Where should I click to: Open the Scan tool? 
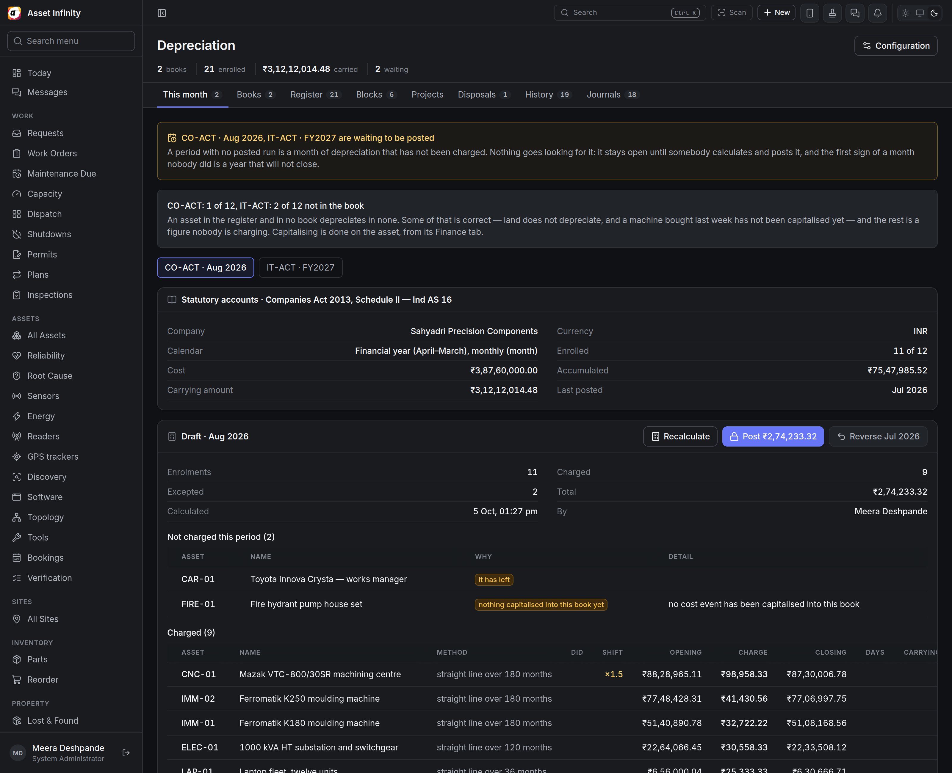[x=732, y=12]
